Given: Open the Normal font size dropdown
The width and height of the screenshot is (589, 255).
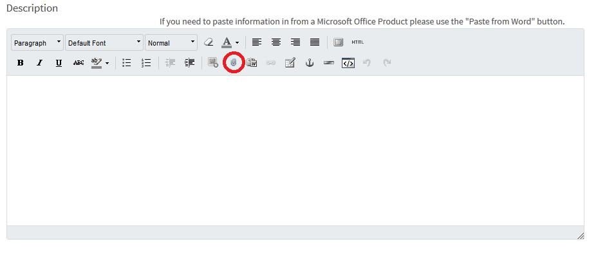Looking at the screenshot, I should (x=171, y=43).
